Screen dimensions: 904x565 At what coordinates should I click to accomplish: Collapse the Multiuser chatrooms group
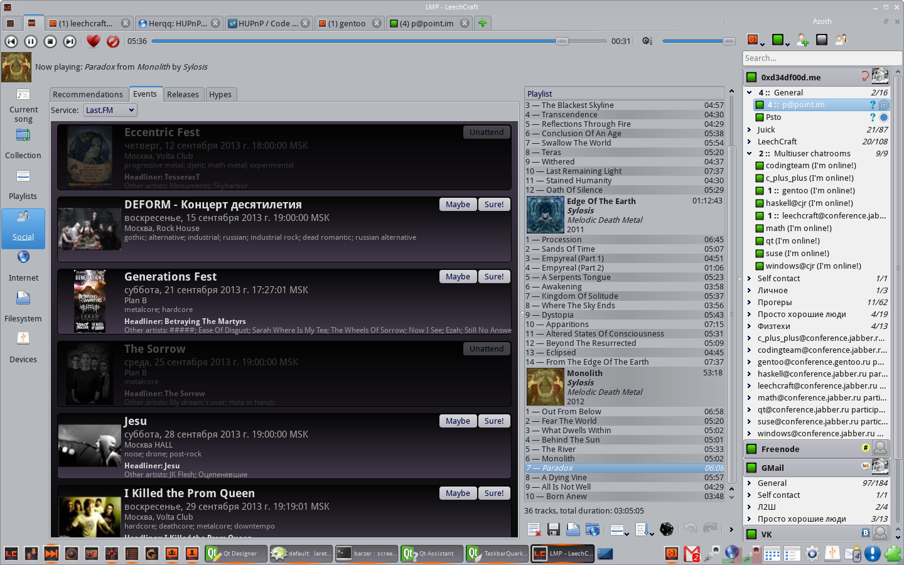click(x=750, y=154)
